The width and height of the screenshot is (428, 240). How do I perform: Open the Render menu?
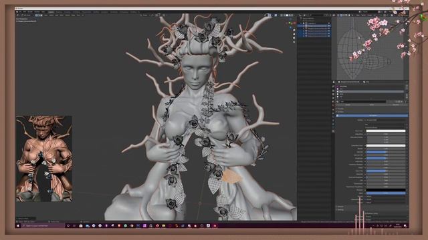click(x=29, y=12)
